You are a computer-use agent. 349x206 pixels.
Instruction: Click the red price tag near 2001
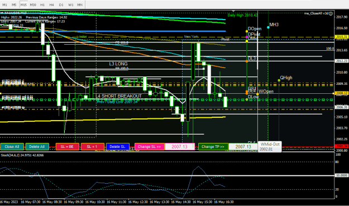[341, 146]
